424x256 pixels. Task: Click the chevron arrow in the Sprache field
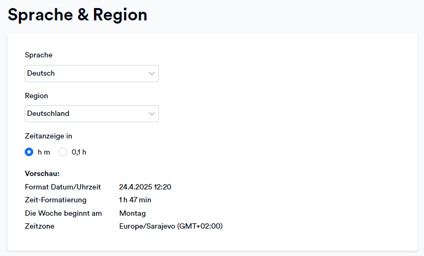pos(152,74)
